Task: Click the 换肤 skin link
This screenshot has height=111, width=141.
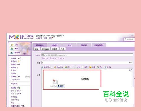Action: point(50,38)
